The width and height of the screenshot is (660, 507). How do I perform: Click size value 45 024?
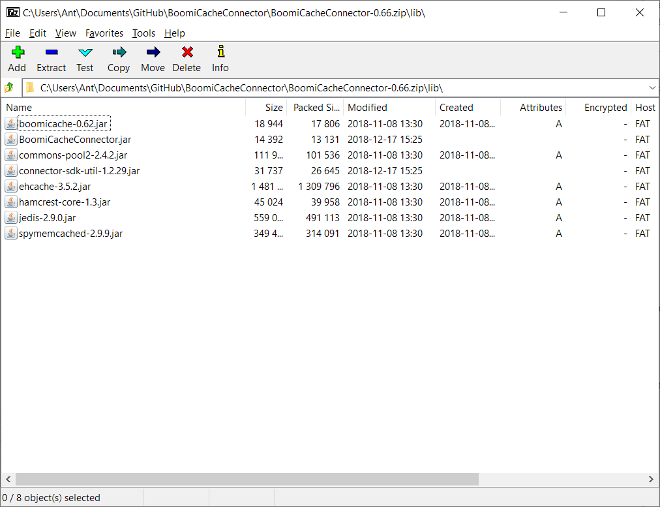coord(269,202)
